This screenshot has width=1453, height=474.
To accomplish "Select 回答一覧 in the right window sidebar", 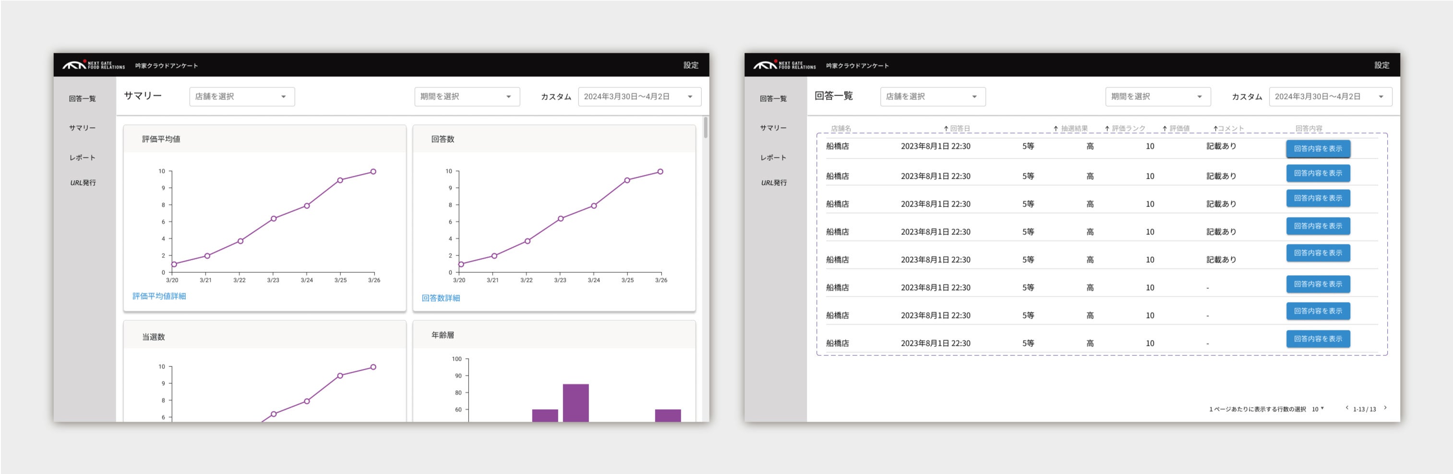I will (x=773, y=99).
